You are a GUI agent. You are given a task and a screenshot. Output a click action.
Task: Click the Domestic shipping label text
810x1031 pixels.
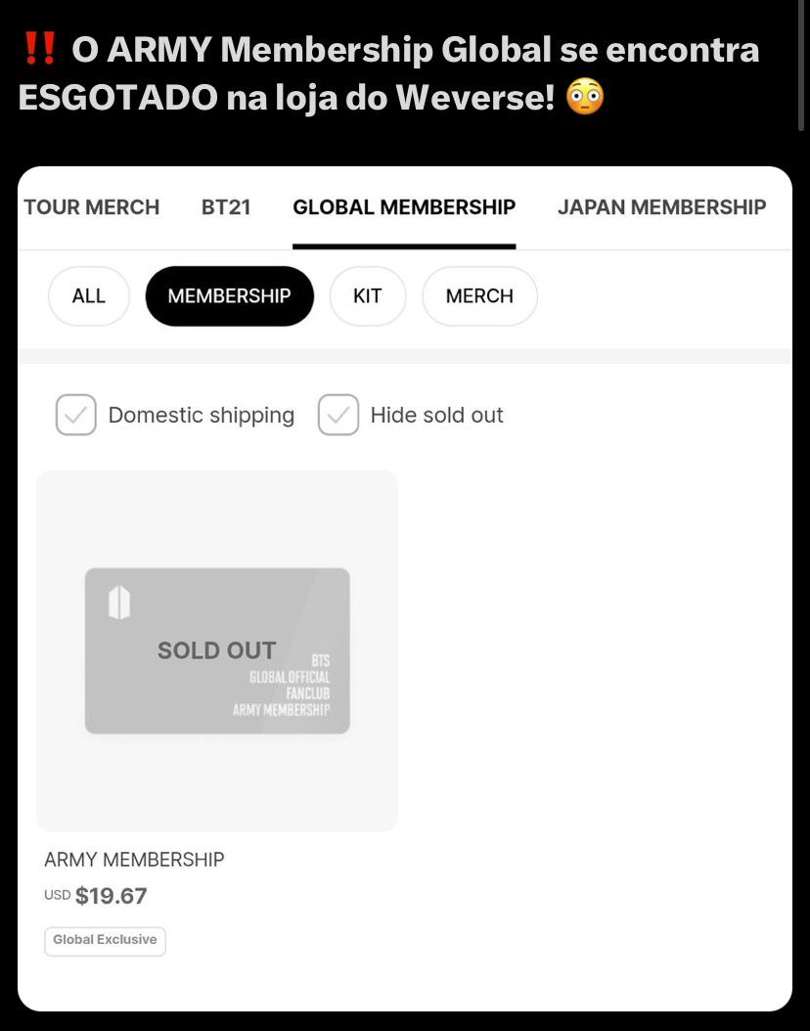pyautogui.click(x=201, y=415)
